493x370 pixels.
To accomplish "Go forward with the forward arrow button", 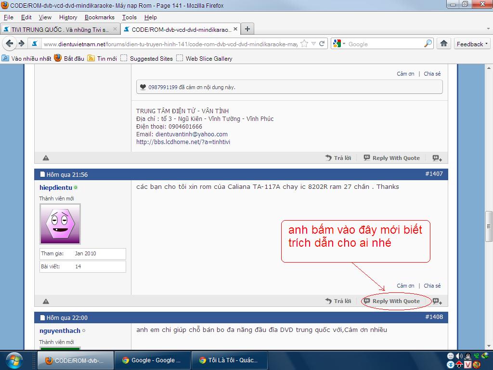I will pyautogui.click(x=21, y=43).
